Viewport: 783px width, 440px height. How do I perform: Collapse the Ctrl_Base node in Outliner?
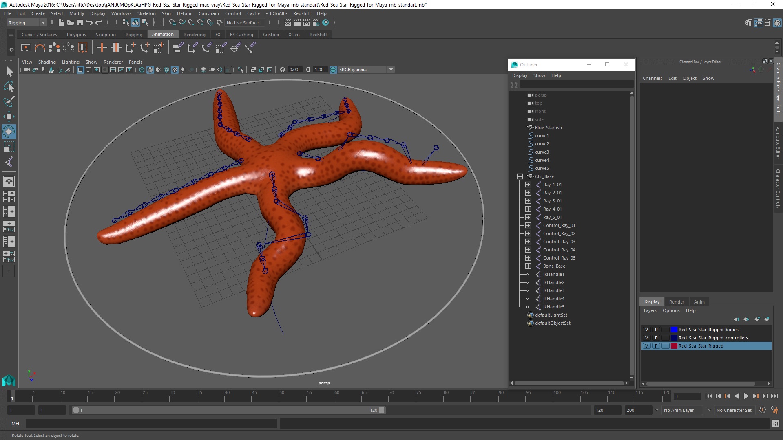(x=520, y=176)
